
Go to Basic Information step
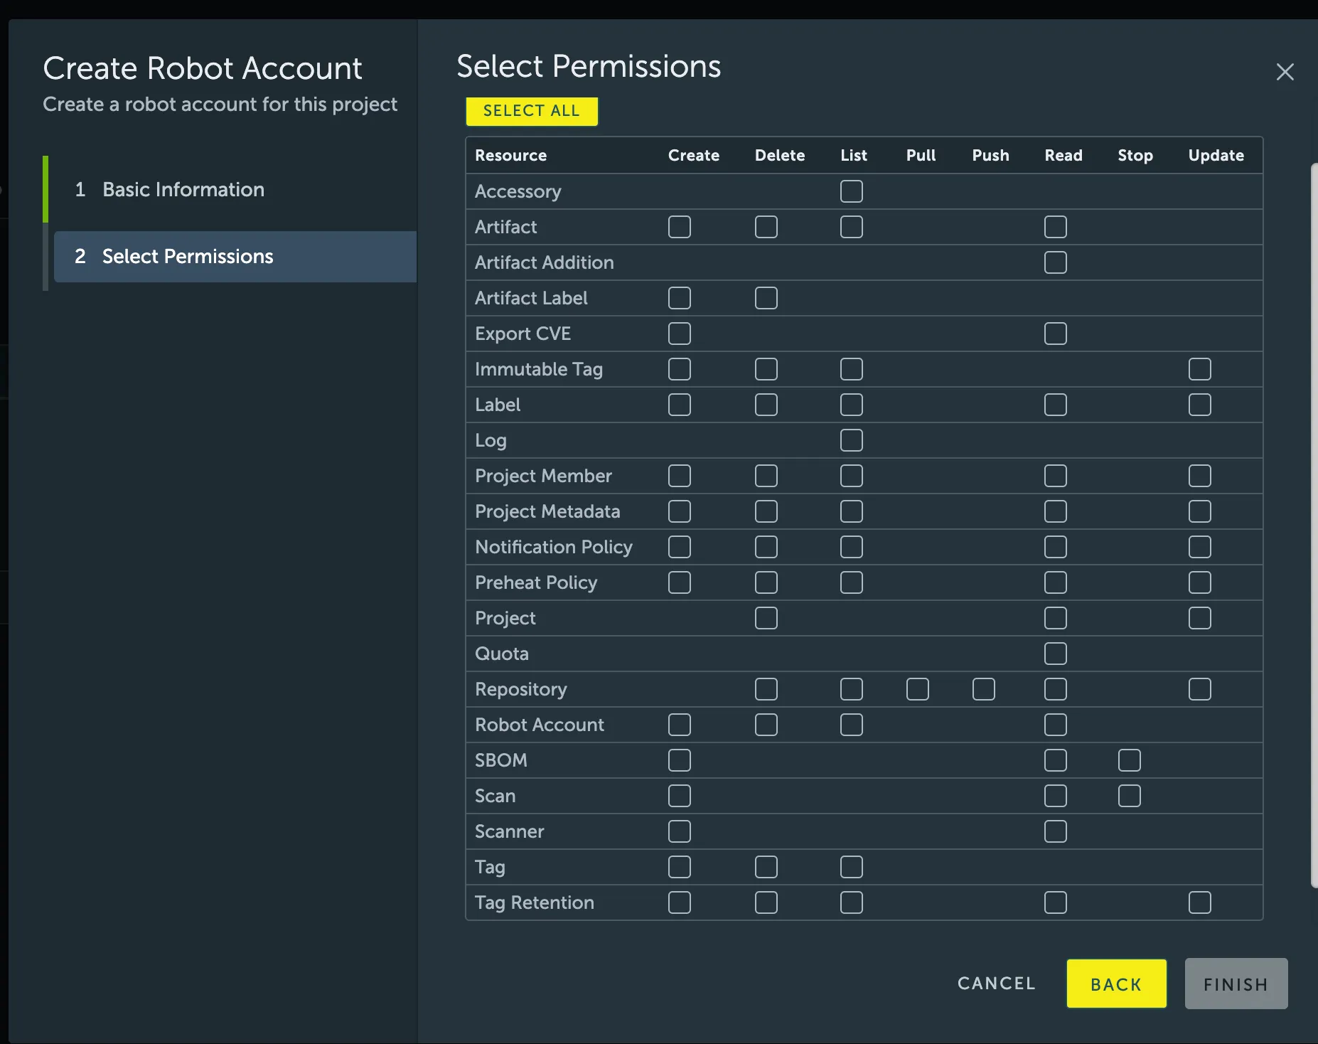tap(183, 189)
